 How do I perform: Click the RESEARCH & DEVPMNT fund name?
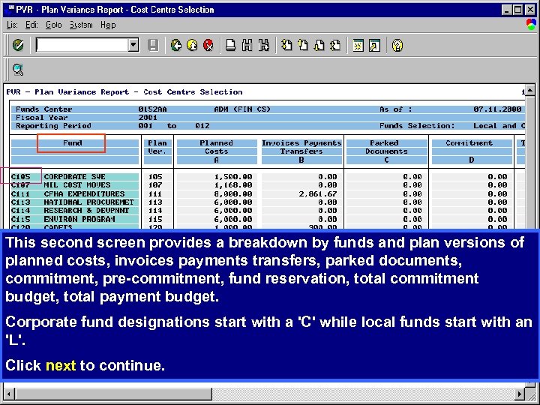[86, 211]
